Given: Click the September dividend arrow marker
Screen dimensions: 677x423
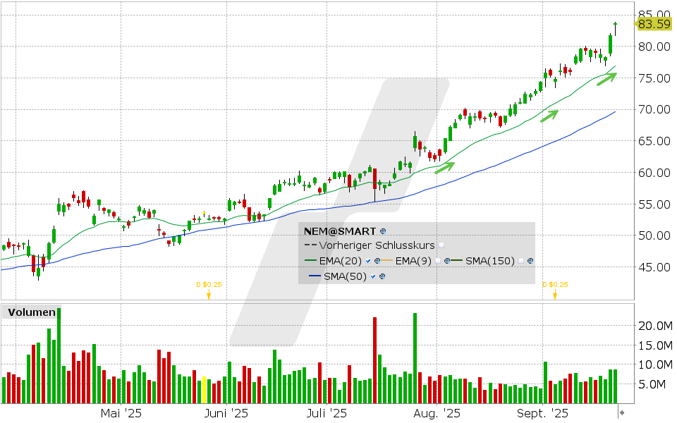Looking at the screenshot, I should (554, 296).
